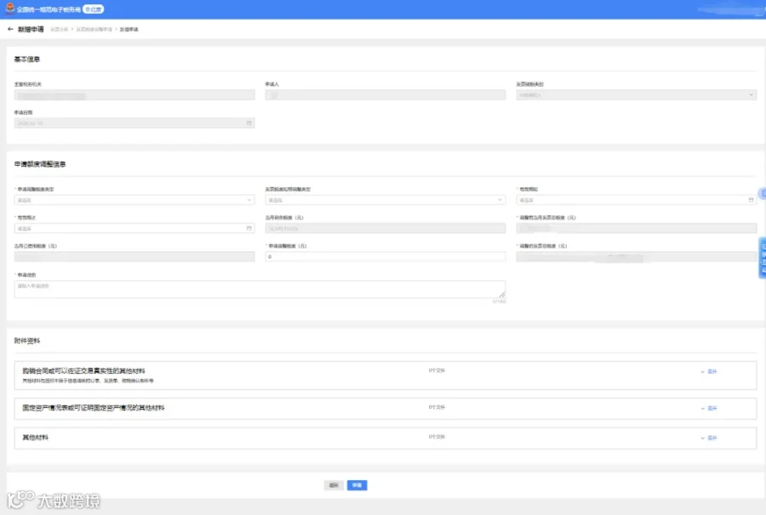Click the 调整后发票总额度（元）field
766x515 pixels.
click(x=636, y=257)
